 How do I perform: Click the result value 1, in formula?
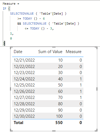(12, 34)
